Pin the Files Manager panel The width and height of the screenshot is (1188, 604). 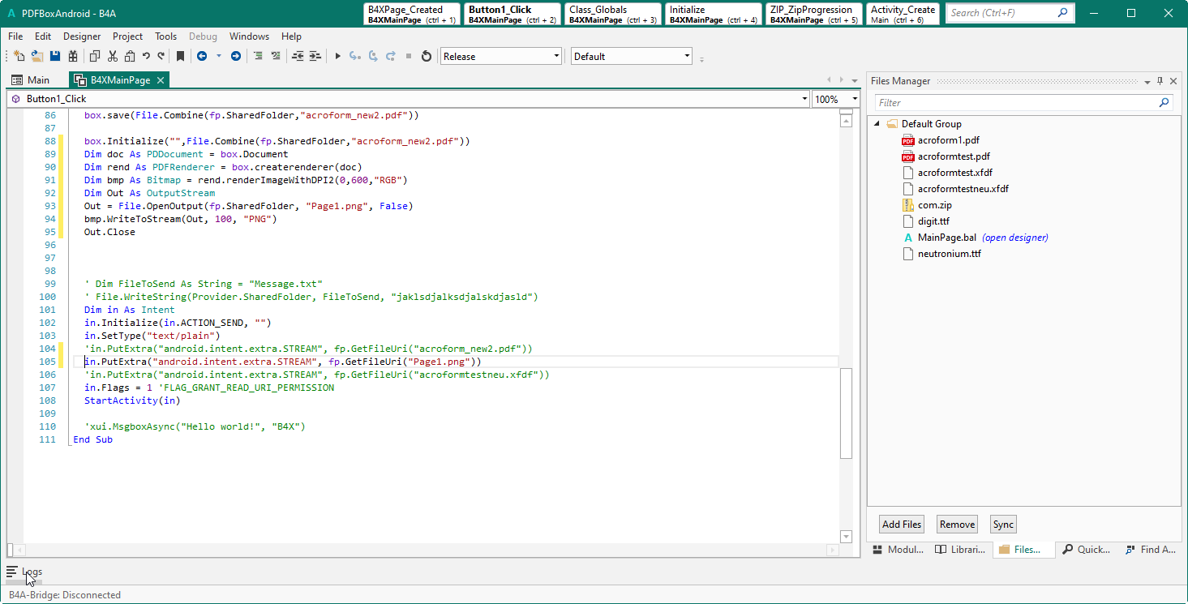[1160, 81]
